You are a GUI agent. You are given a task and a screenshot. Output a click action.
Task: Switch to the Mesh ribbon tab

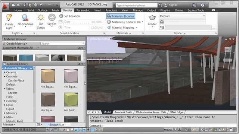tap(55, 10)
